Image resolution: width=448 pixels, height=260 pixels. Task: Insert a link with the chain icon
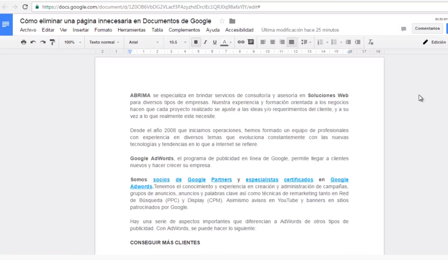(241, 42)
